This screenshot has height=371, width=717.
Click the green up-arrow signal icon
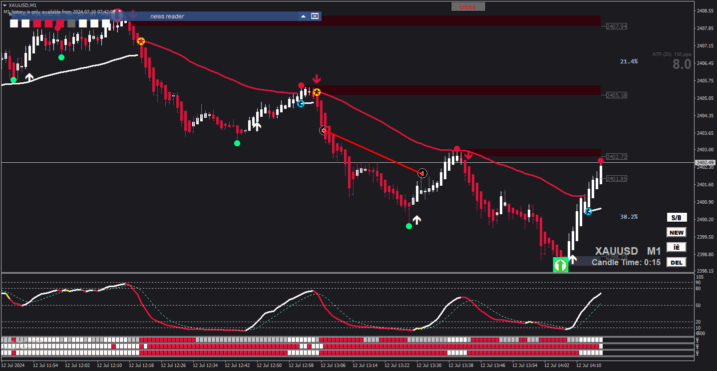pos(560,265)
